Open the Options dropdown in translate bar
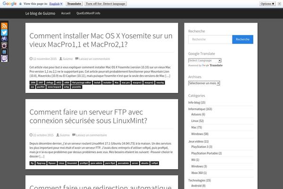The height and width of the screenshot is (189, 283). pyautogui.click(x=267, y=4)
